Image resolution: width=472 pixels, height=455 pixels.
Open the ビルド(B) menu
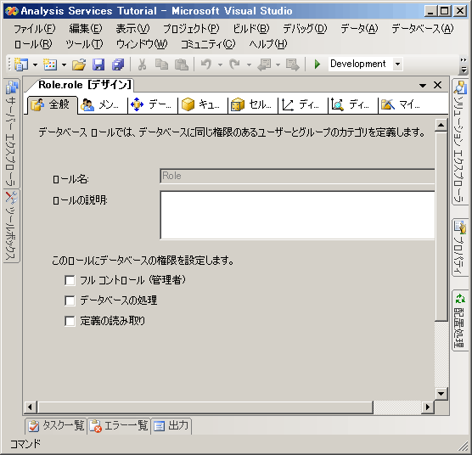[251, 29]
